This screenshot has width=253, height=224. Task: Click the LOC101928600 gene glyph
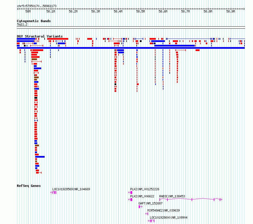tap(151, 221)
